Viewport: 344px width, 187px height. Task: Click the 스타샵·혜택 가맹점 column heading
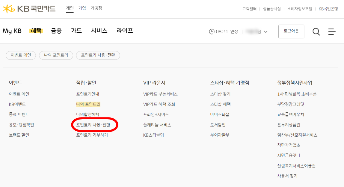pos(230,83)
